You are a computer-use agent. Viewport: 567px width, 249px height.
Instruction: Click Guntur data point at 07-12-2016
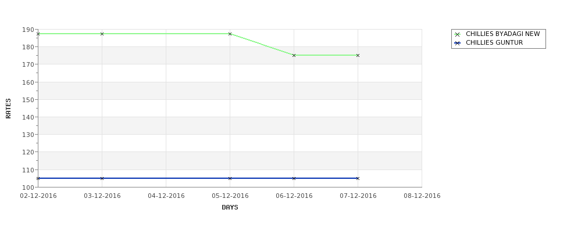click(358, 178)
